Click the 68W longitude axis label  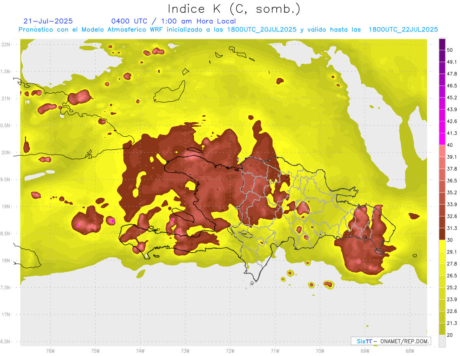409,351
